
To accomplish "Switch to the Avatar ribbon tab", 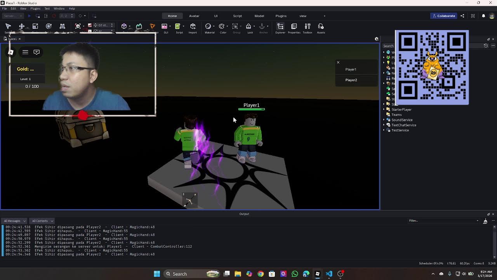I will click(x=194, y=16).
